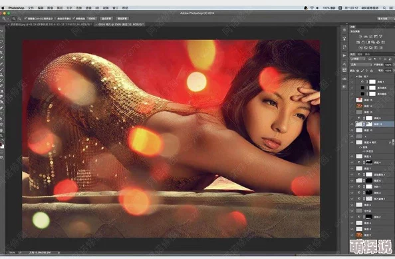
Task: Click the 填充屏幕 button
Action: point(122,19)
